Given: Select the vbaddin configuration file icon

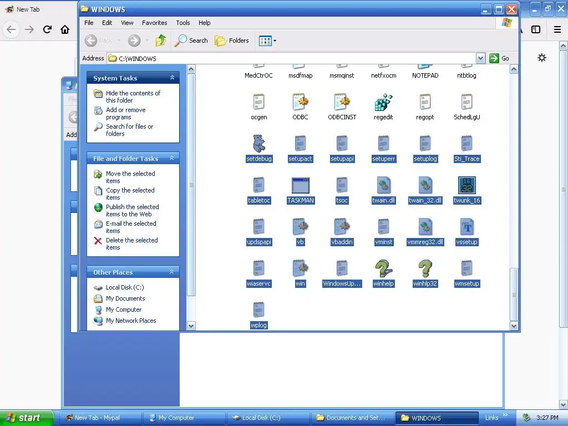Looking at the screenshot, I should pos(342,227).
